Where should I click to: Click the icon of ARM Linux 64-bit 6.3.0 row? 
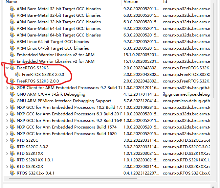coord(12,48)
